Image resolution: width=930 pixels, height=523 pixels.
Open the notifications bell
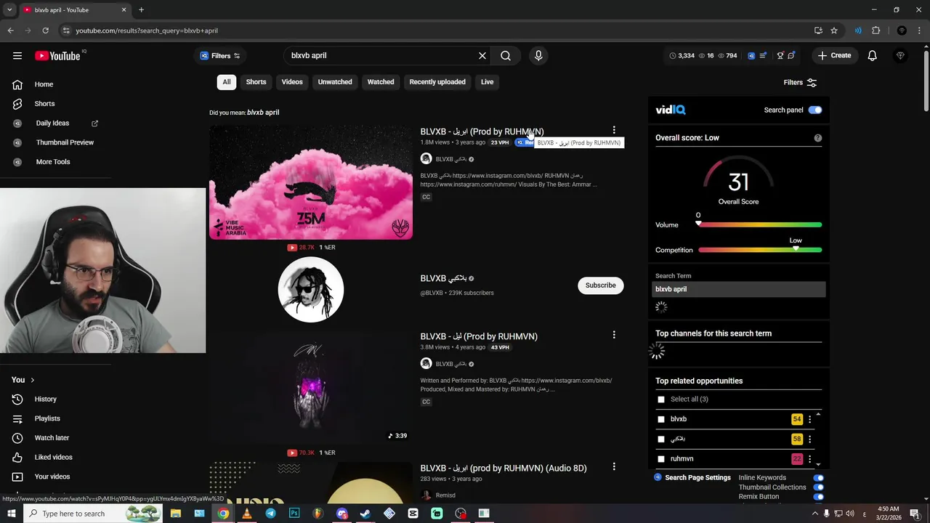(872, 55)
